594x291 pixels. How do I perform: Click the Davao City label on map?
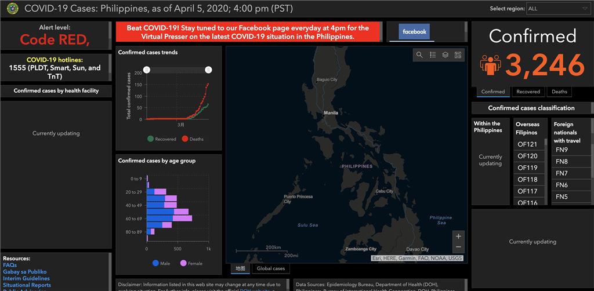click(418, 249)
